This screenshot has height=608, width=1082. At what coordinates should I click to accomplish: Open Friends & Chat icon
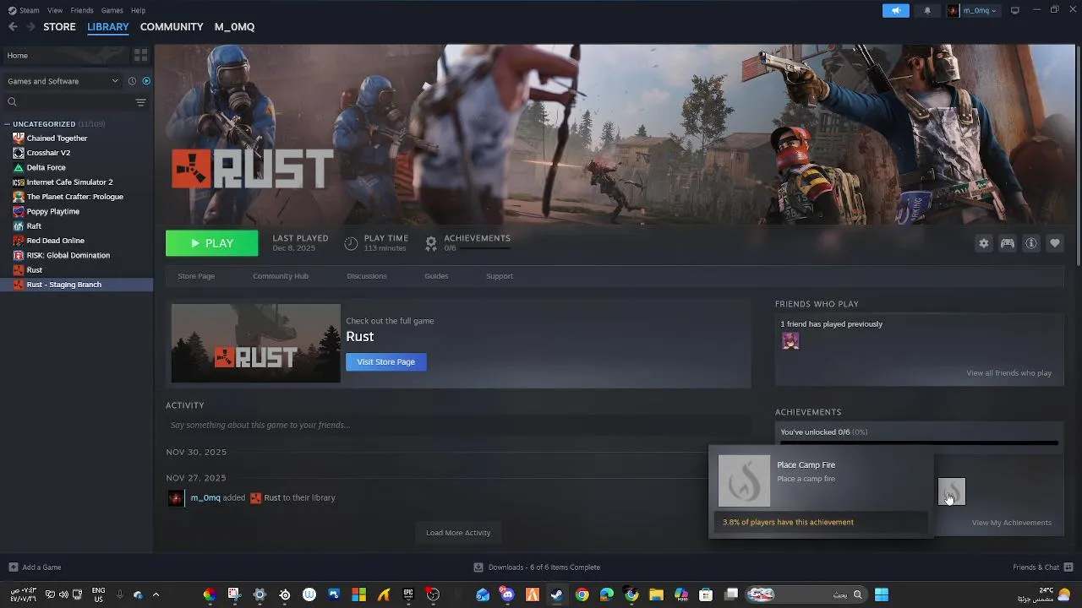[x=1068, y=567]
